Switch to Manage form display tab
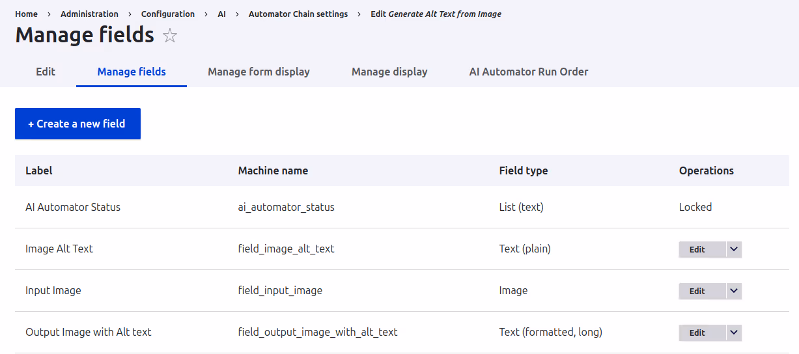 click(259, 72)
